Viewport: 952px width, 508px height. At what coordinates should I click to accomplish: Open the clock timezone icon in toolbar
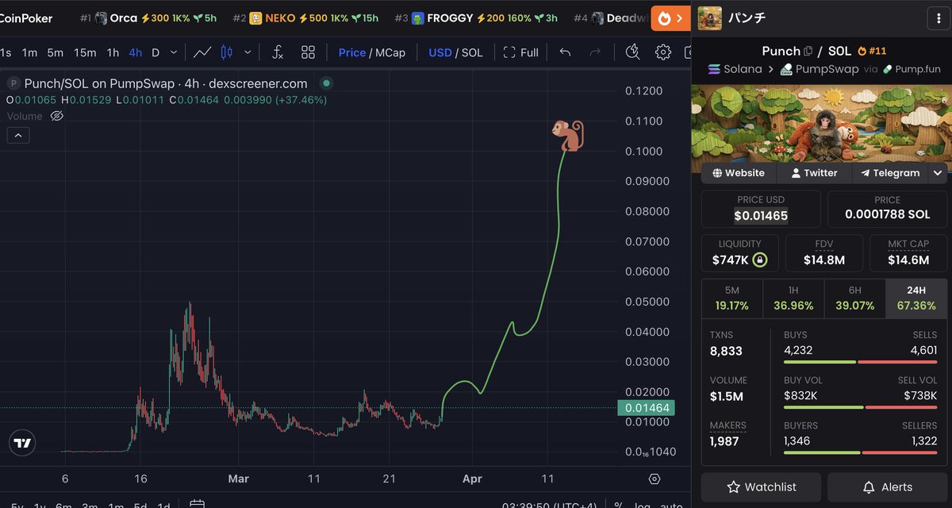pyautogui.click(x=632, y=52)
